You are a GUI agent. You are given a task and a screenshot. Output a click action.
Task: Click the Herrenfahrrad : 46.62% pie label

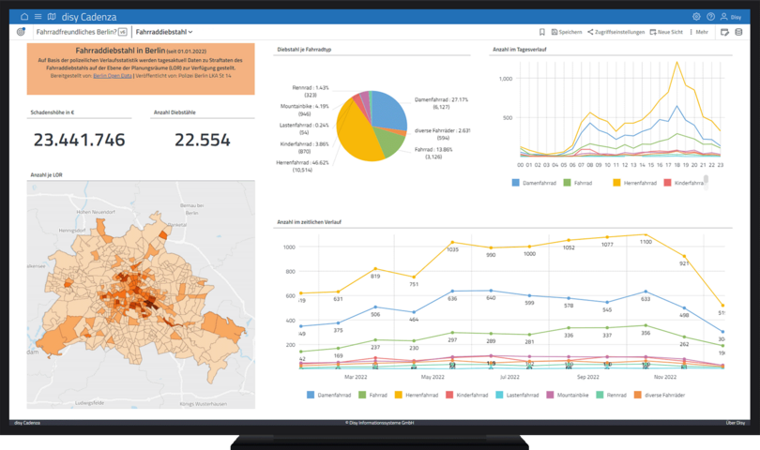(302, 166)
